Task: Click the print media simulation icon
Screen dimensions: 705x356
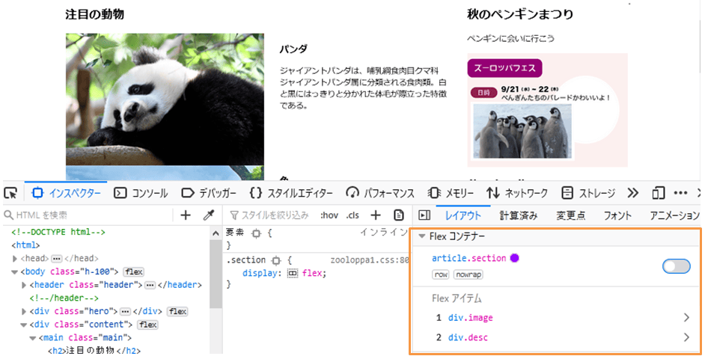Action: 399,215
